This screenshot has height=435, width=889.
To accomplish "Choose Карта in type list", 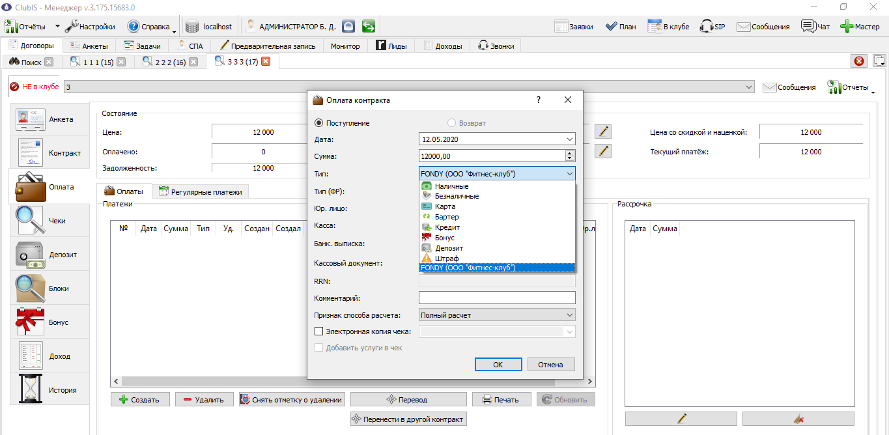I will point(497,206).
